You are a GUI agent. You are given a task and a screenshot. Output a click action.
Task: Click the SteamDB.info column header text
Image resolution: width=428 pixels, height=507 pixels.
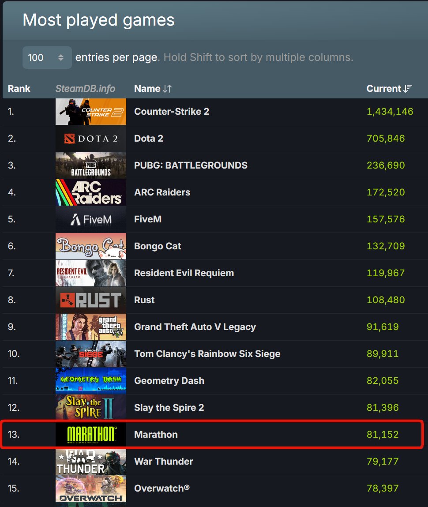[x=85, y=89]
